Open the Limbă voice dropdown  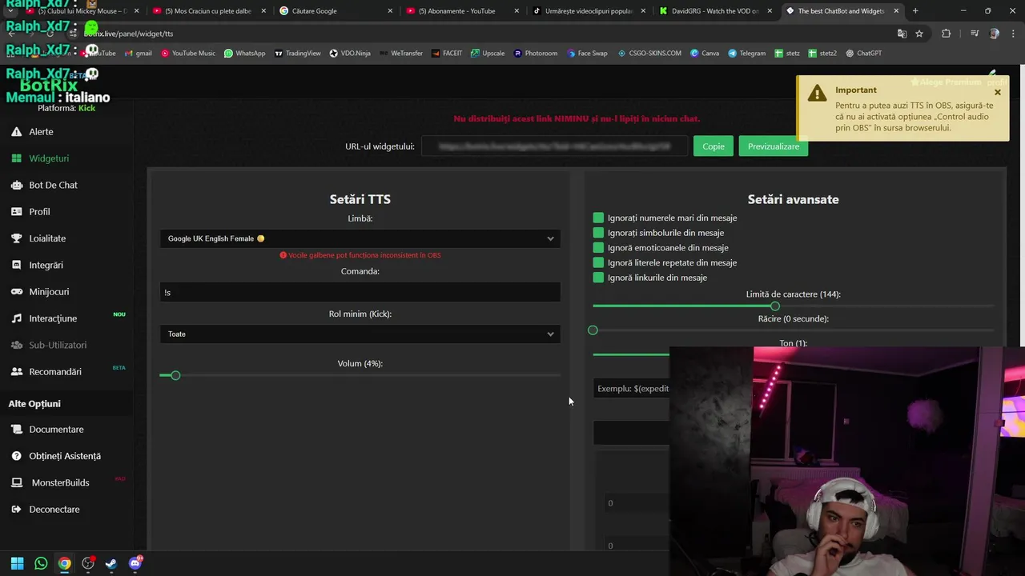(360, 238)
